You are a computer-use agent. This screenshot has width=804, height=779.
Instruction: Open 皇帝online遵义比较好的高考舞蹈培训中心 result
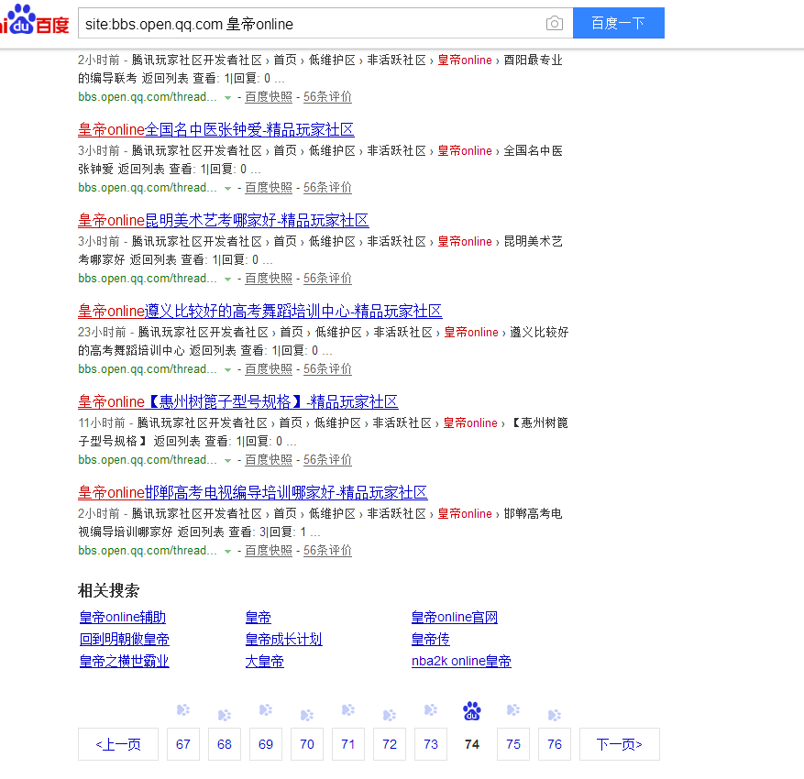tap(259, 312)
